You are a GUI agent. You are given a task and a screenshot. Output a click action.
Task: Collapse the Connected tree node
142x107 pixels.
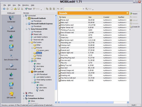click(24, 16)
